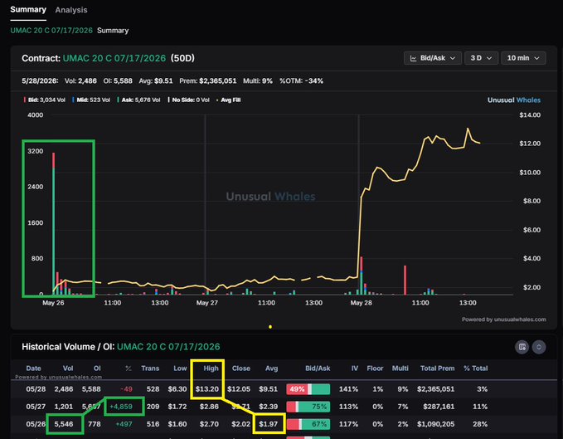Click the 141% IV cell

348,389
